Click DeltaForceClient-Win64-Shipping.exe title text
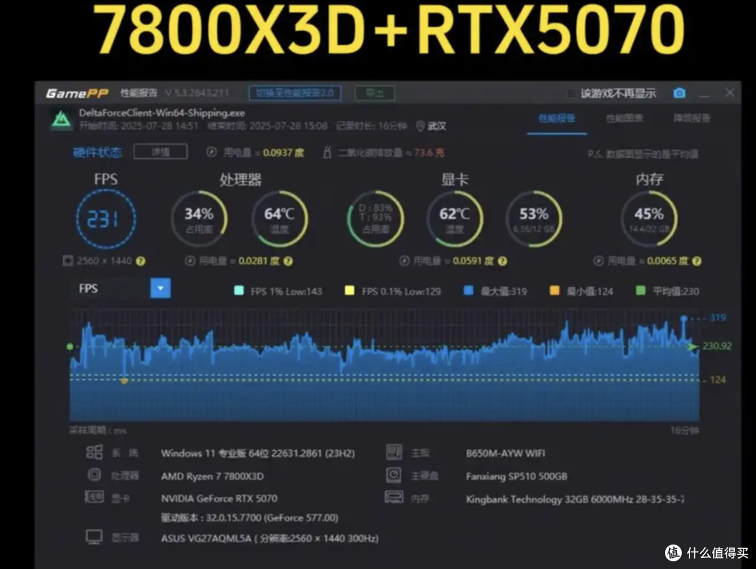756x569 pixels. click(x=162, y=113)
